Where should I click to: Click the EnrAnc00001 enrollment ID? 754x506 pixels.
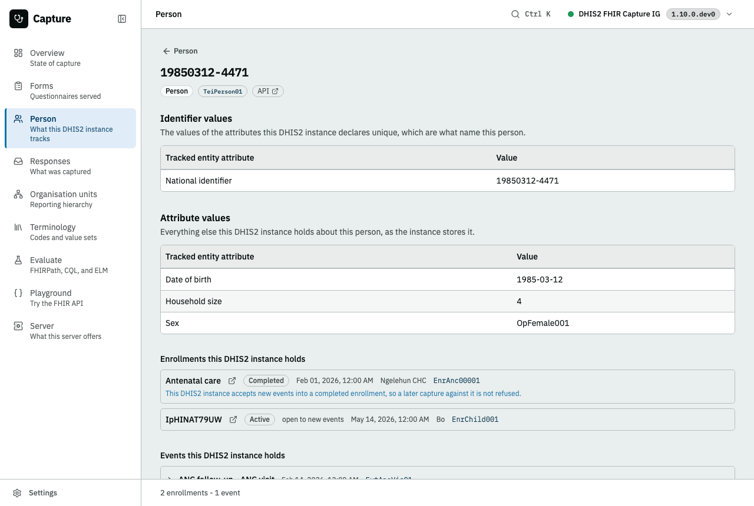point(457,381)
